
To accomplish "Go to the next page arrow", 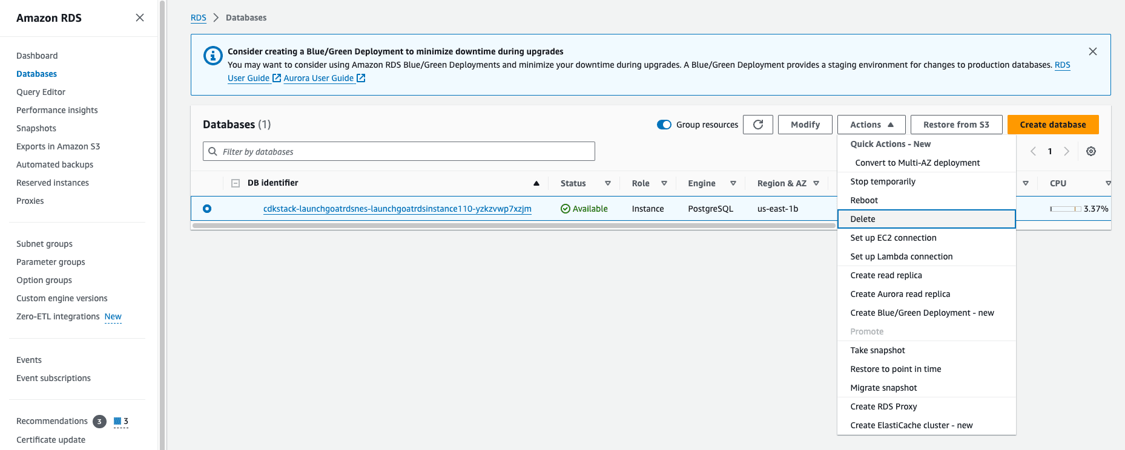I will [1066, 151].
